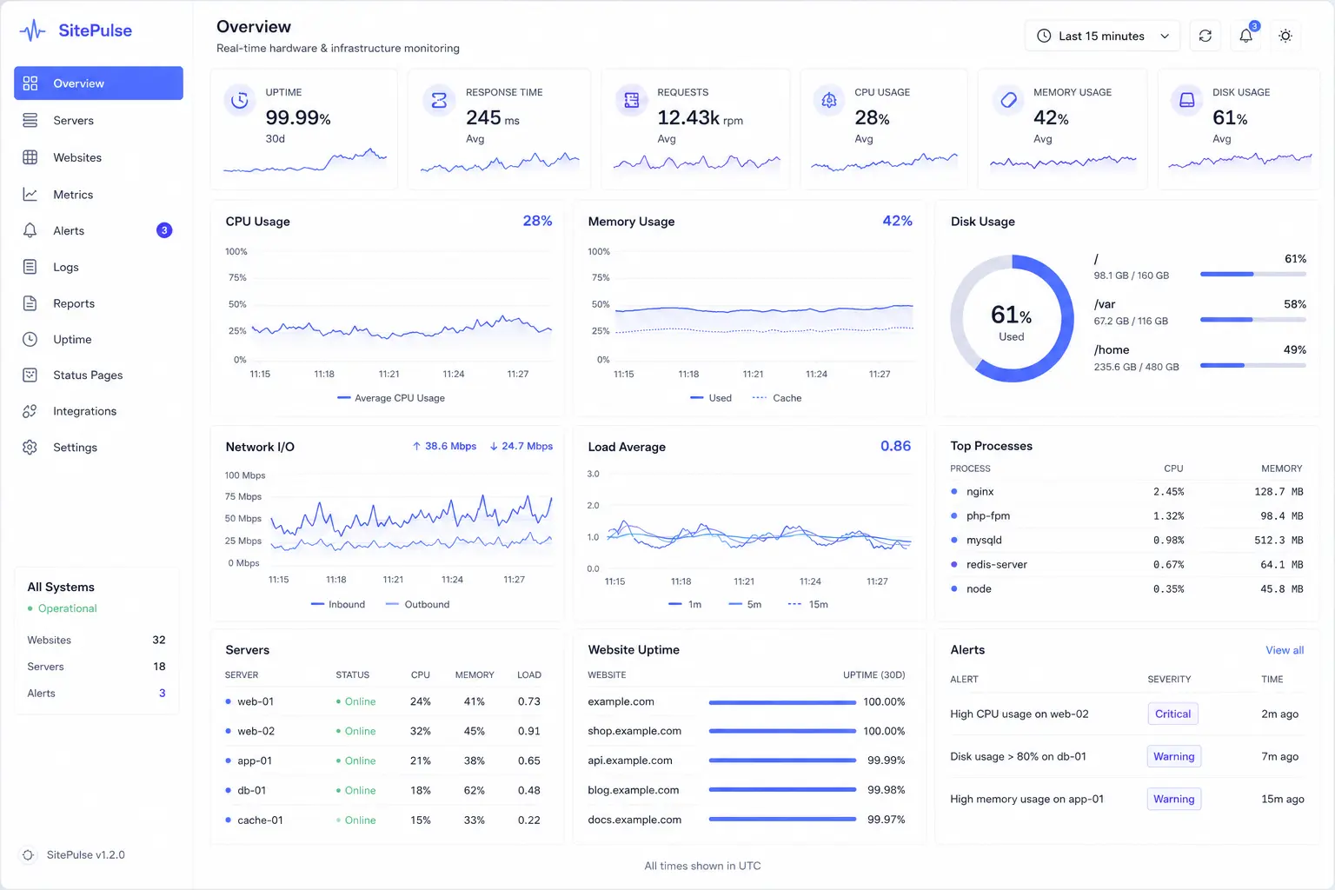This screenshot has width=1335, height=890.
Task: Click the View all alerts link
Action: click(x=1285, y=650)
